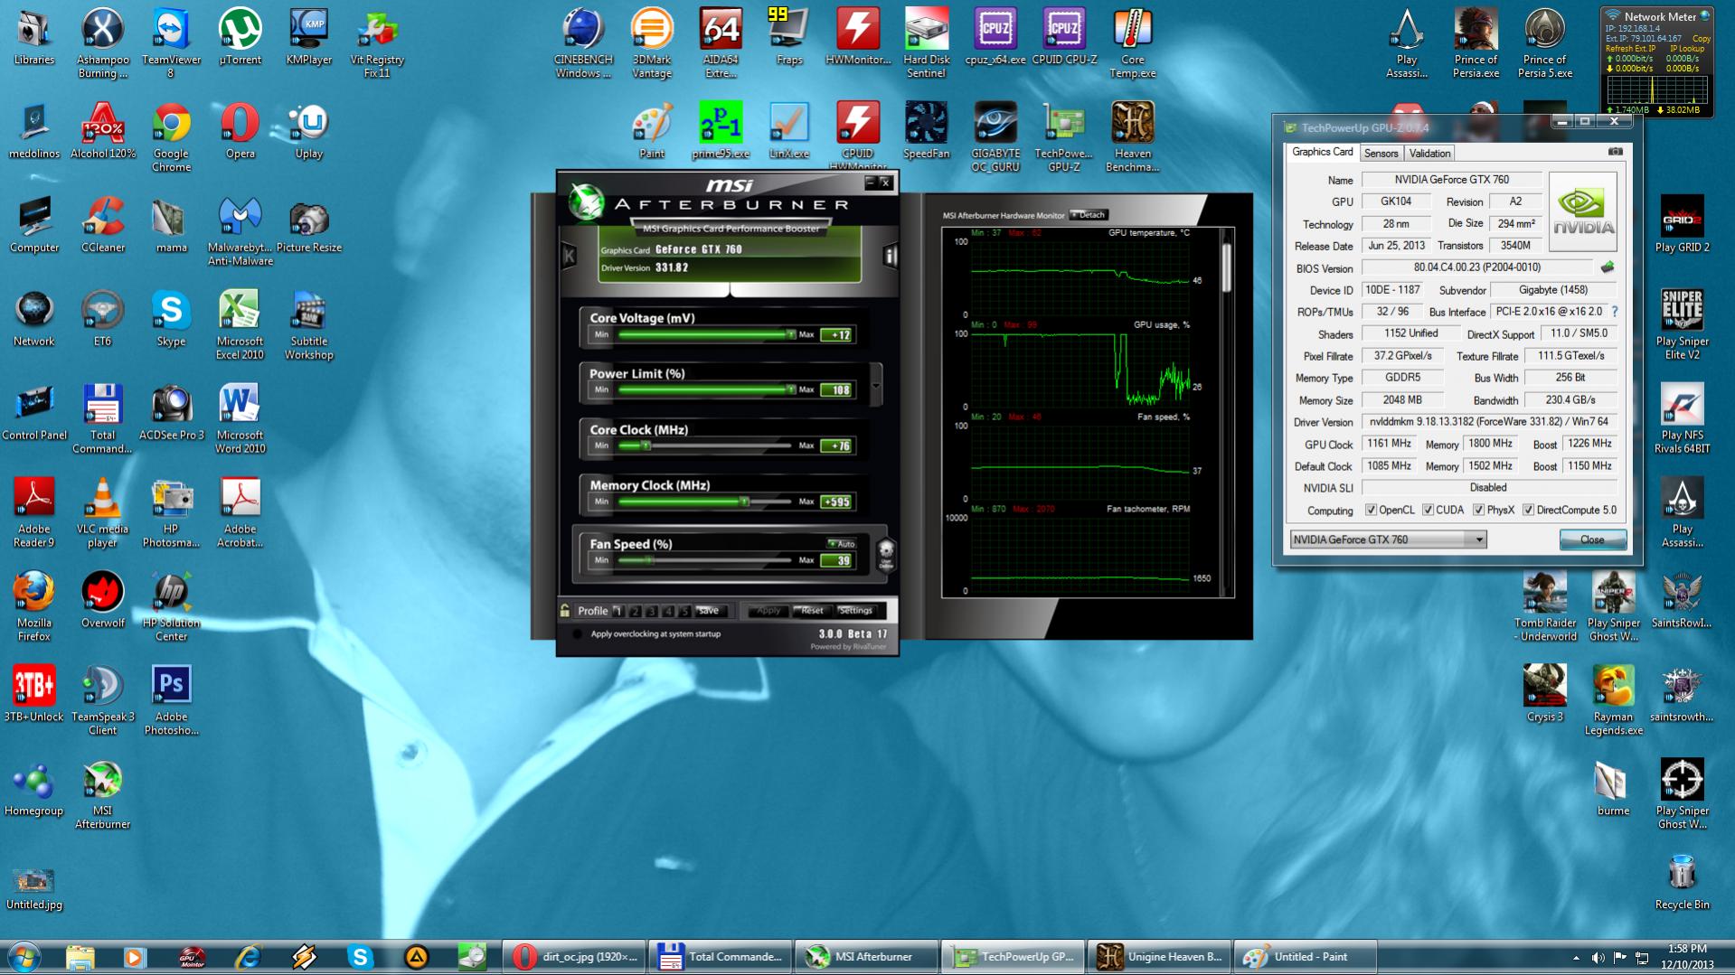Open the SpeedFan desktop icon
This screenshot has width=1735, height=975.
[x=926, y=130]
